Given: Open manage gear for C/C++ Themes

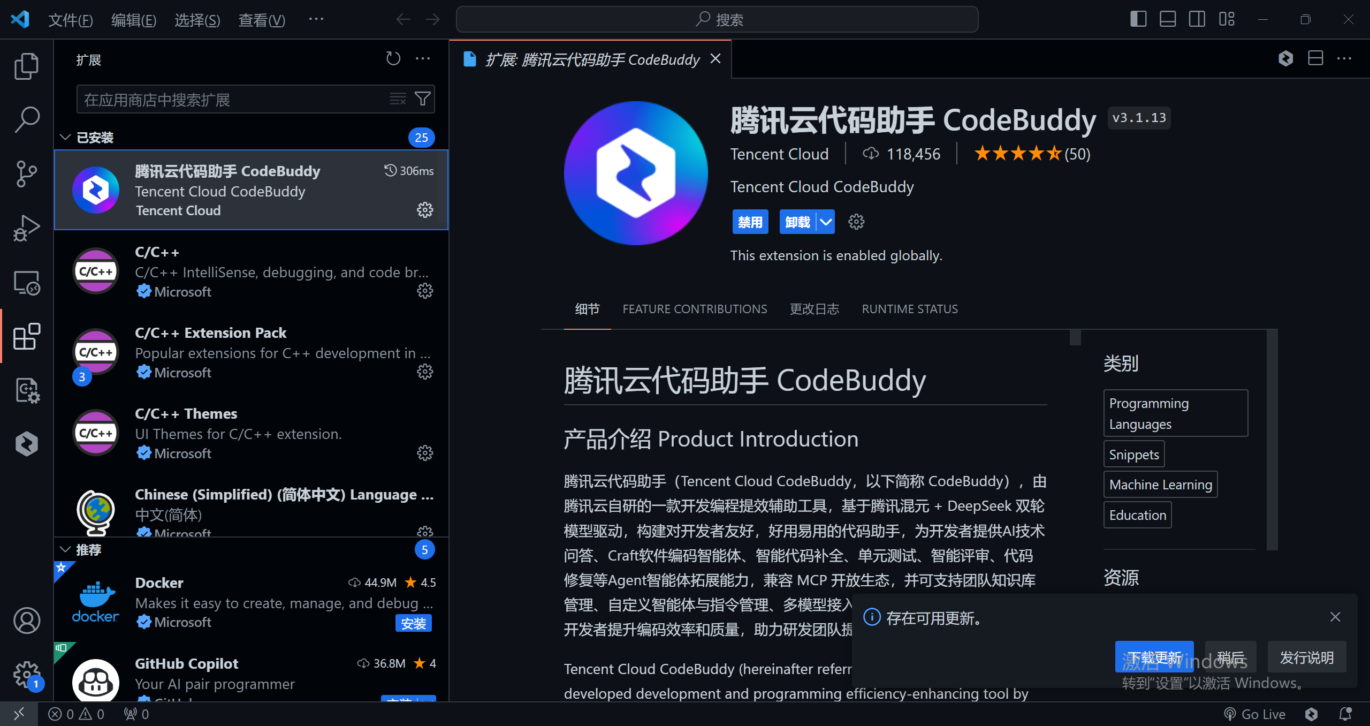Looking at the screenshot, I should pos(425,452).
